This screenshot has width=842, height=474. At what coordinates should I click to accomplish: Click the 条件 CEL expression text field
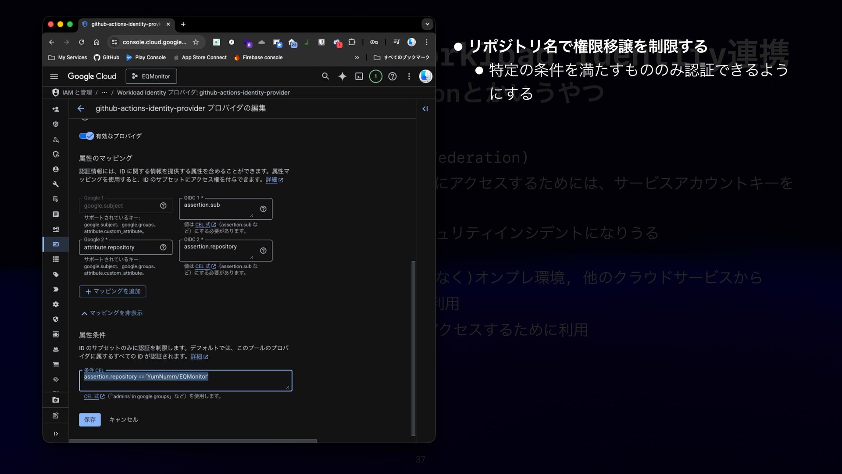point(185,381)
